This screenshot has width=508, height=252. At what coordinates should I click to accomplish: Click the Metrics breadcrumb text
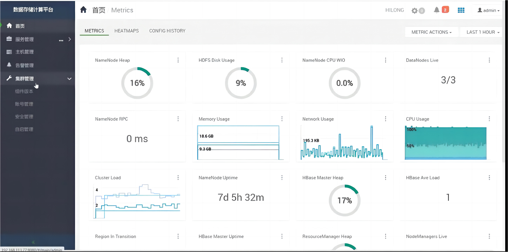tap(122, 10)
